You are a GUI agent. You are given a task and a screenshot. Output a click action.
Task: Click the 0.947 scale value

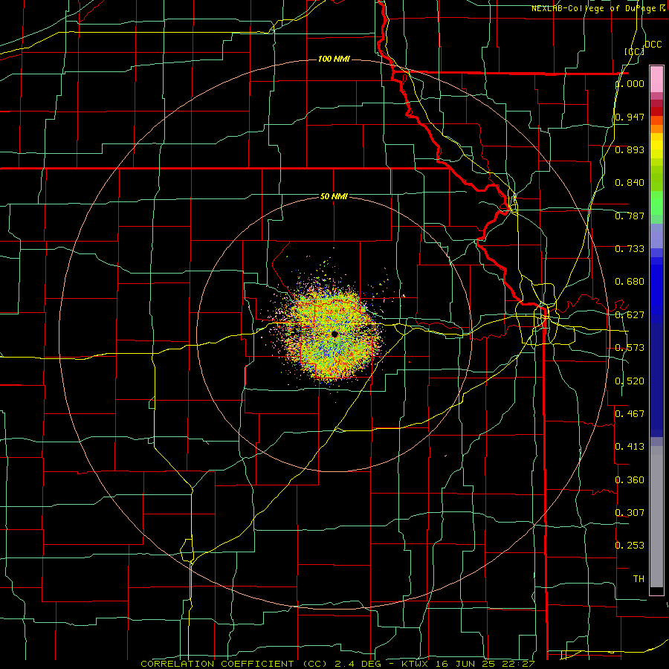(630, 117)
